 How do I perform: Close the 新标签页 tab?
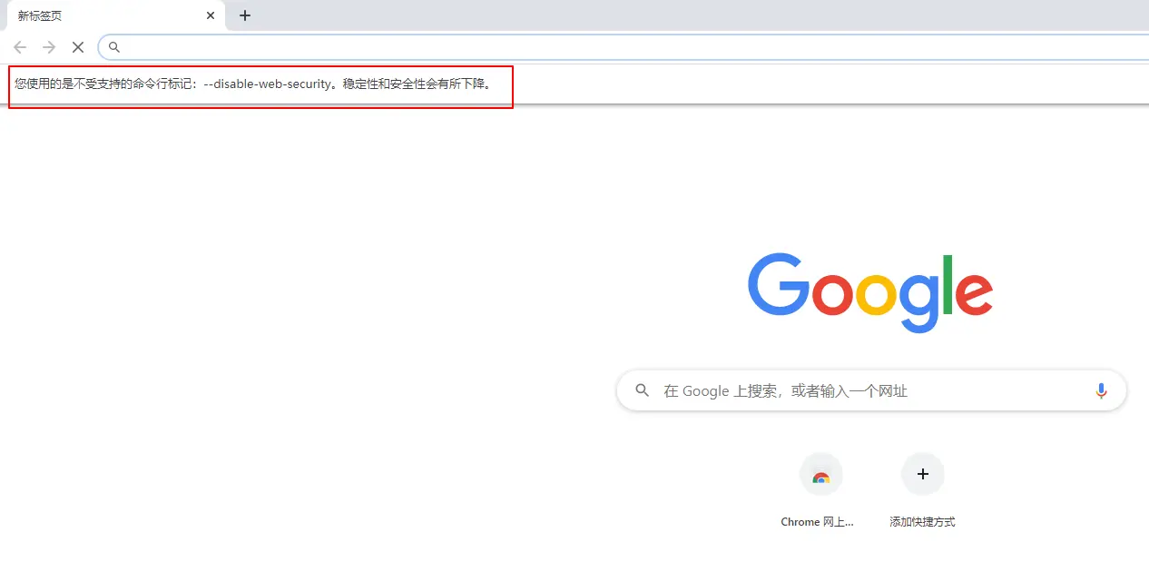point(211,15)
